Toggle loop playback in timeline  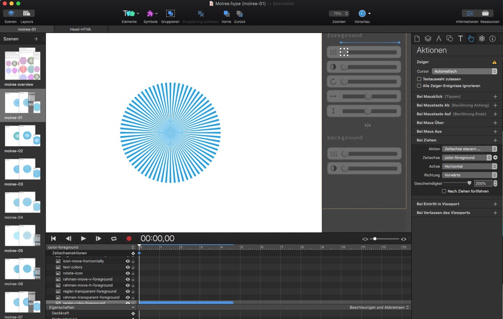[x=114, y=238]
